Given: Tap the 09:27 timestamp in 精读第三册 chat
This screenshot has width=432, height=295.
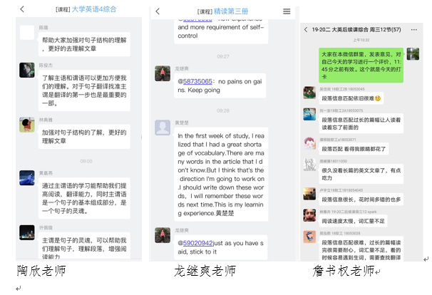Looking at the screenshot, I should [x=223, y=57].
